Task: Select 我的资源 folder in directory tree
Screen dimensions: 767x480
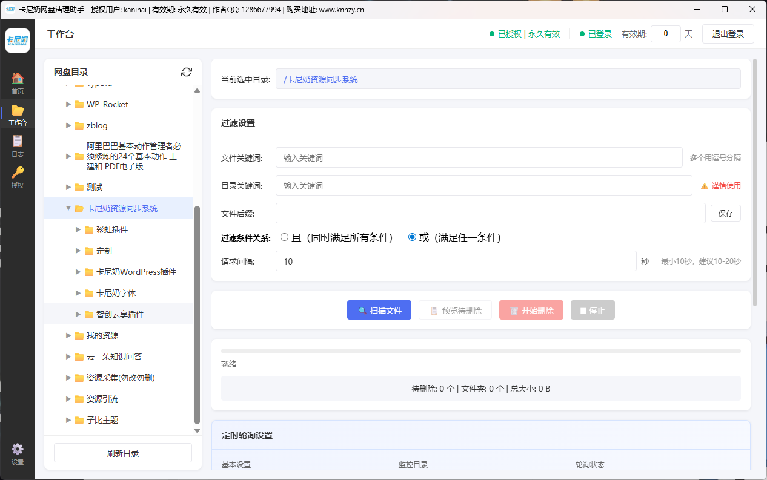Action: [101, 335]
